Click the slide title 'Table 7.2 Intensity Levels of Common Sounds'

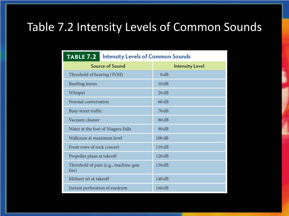click(x=144, y=27)
